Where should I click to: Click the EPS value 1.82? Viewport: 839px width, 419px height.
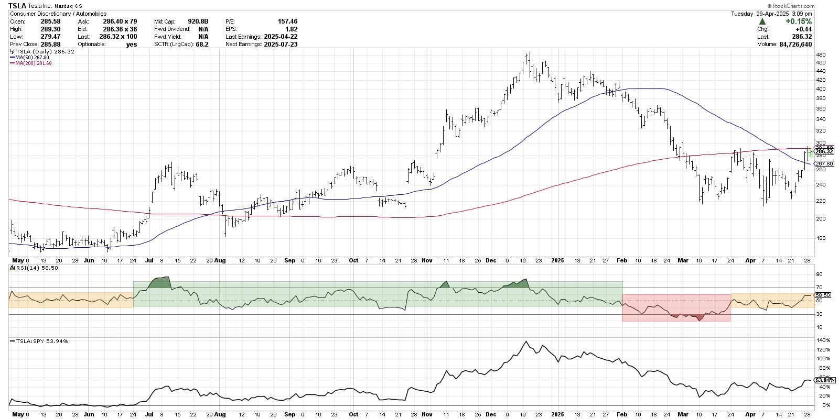click(x=291, y=29)
